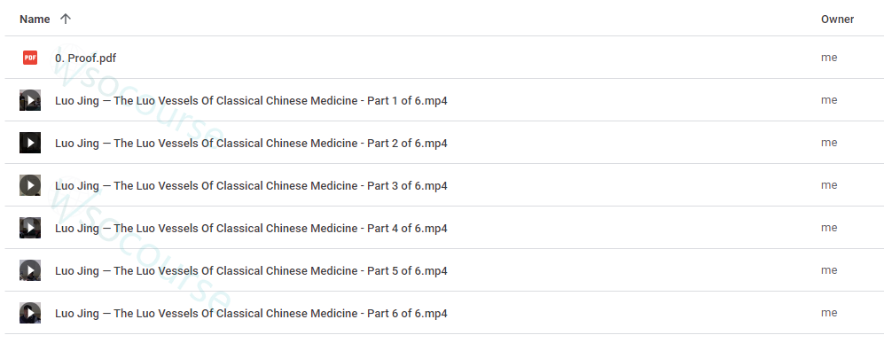The image size is (884, 343).
Task: Click the owner 'me' in the Part 3 row
Action: pyautogui.click(x=829, y=184)
